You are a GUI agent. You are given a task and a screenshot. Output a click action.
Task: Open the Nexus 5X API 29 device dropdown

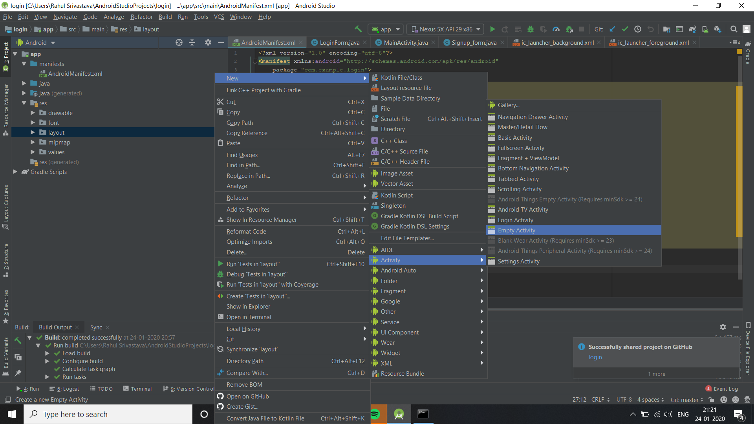[x=445, y=29]
